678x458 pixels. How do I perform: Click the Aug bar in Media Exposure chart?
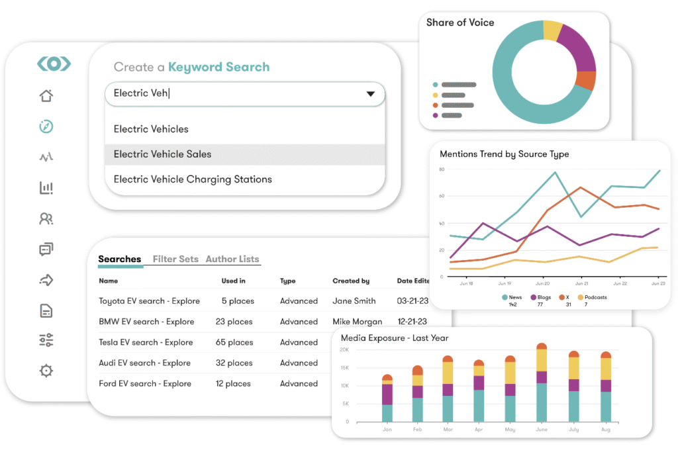tap(606, 387)
